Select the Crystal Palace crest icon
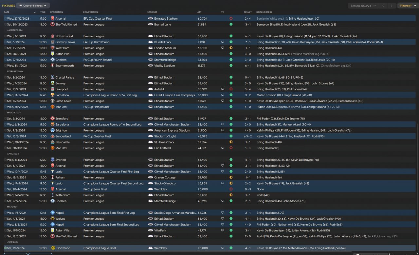419x255 pixels. coord(52,78)
